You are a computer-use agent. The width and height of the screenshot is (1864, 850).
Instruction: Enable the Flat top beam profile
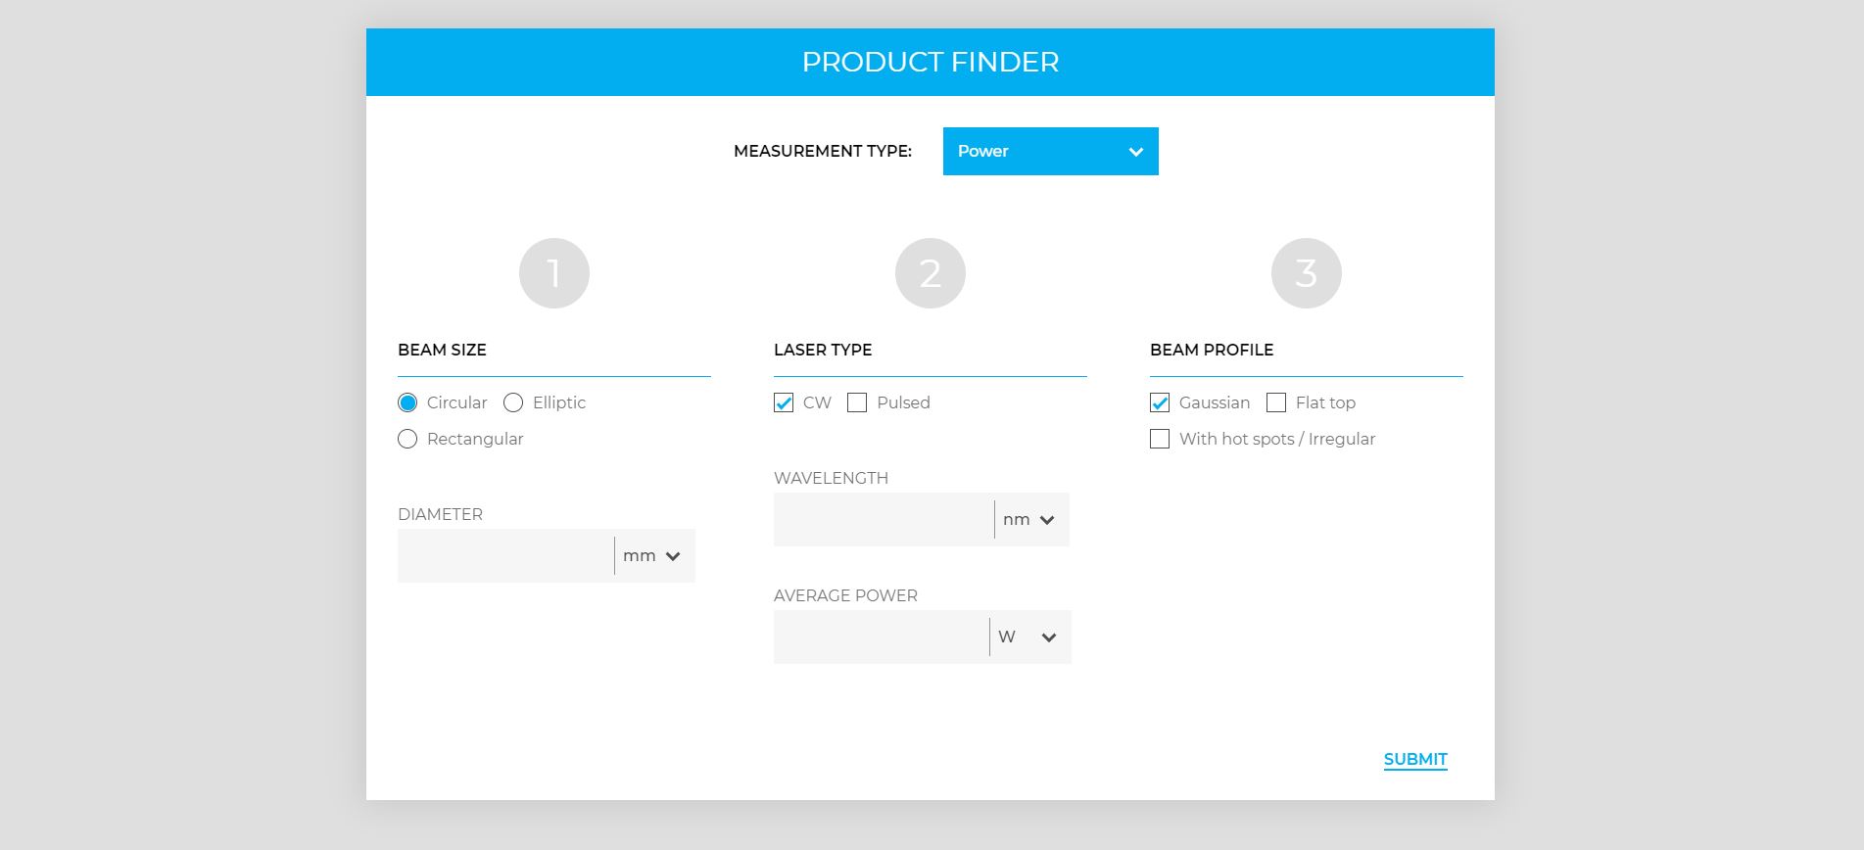click(1276, 402)
